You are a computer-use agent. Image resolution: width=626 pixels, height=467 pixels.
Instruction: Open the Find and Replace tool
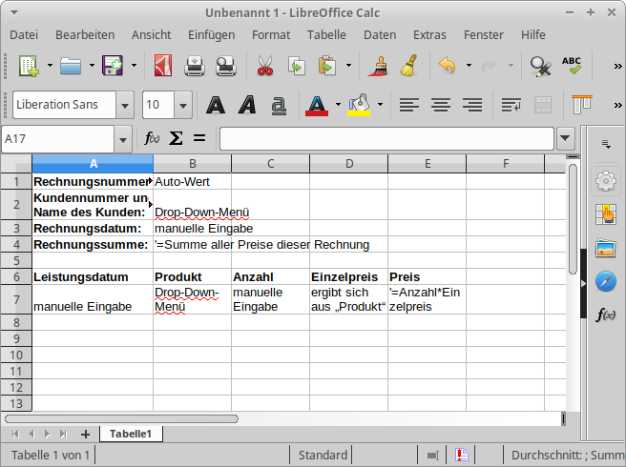(540, 67)
